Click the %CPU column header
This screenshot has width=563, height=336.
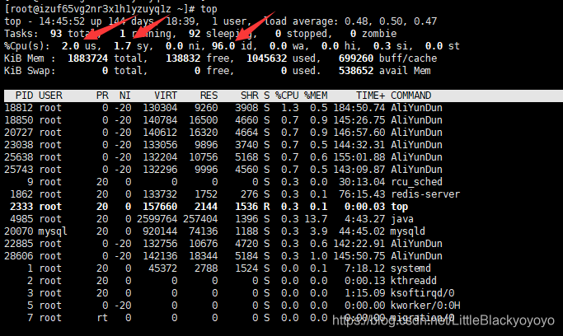pyautogui.click(x=288, y=96)
